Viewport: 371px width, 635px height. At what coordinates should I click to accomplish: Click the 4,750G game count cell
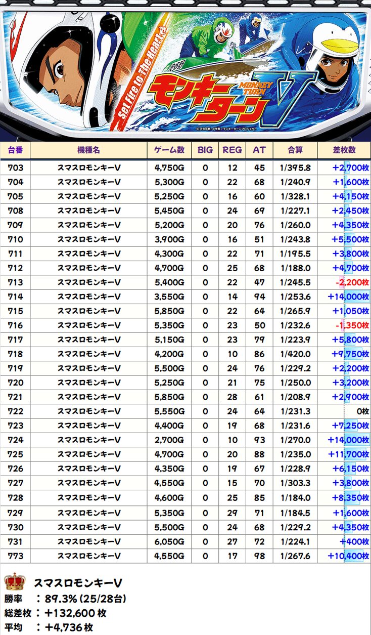(169, 167)
